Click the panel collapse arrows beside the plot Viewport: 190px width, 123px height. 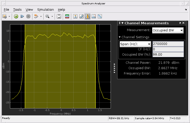pos(114,68)
